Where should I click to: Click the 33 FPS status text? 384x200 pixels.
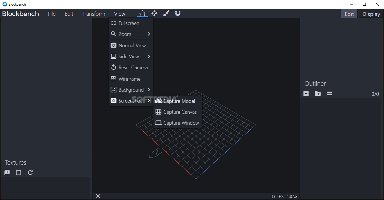(277, 196)
